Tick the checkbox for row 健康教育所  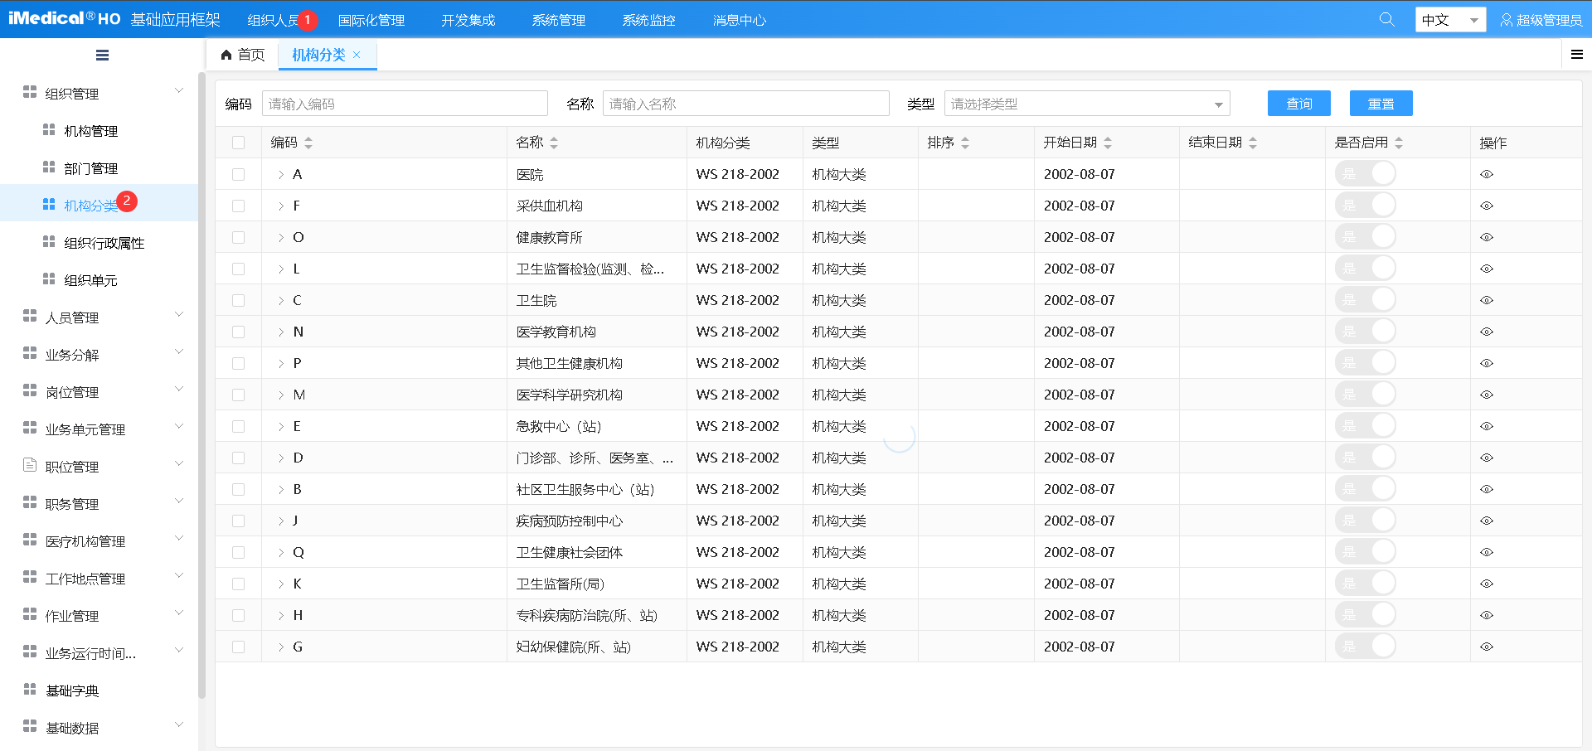[239, 238]
